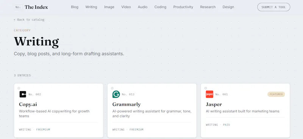Click Grammarly's Writing · Freemium tags
303x139 pixels.
(128, 130)
